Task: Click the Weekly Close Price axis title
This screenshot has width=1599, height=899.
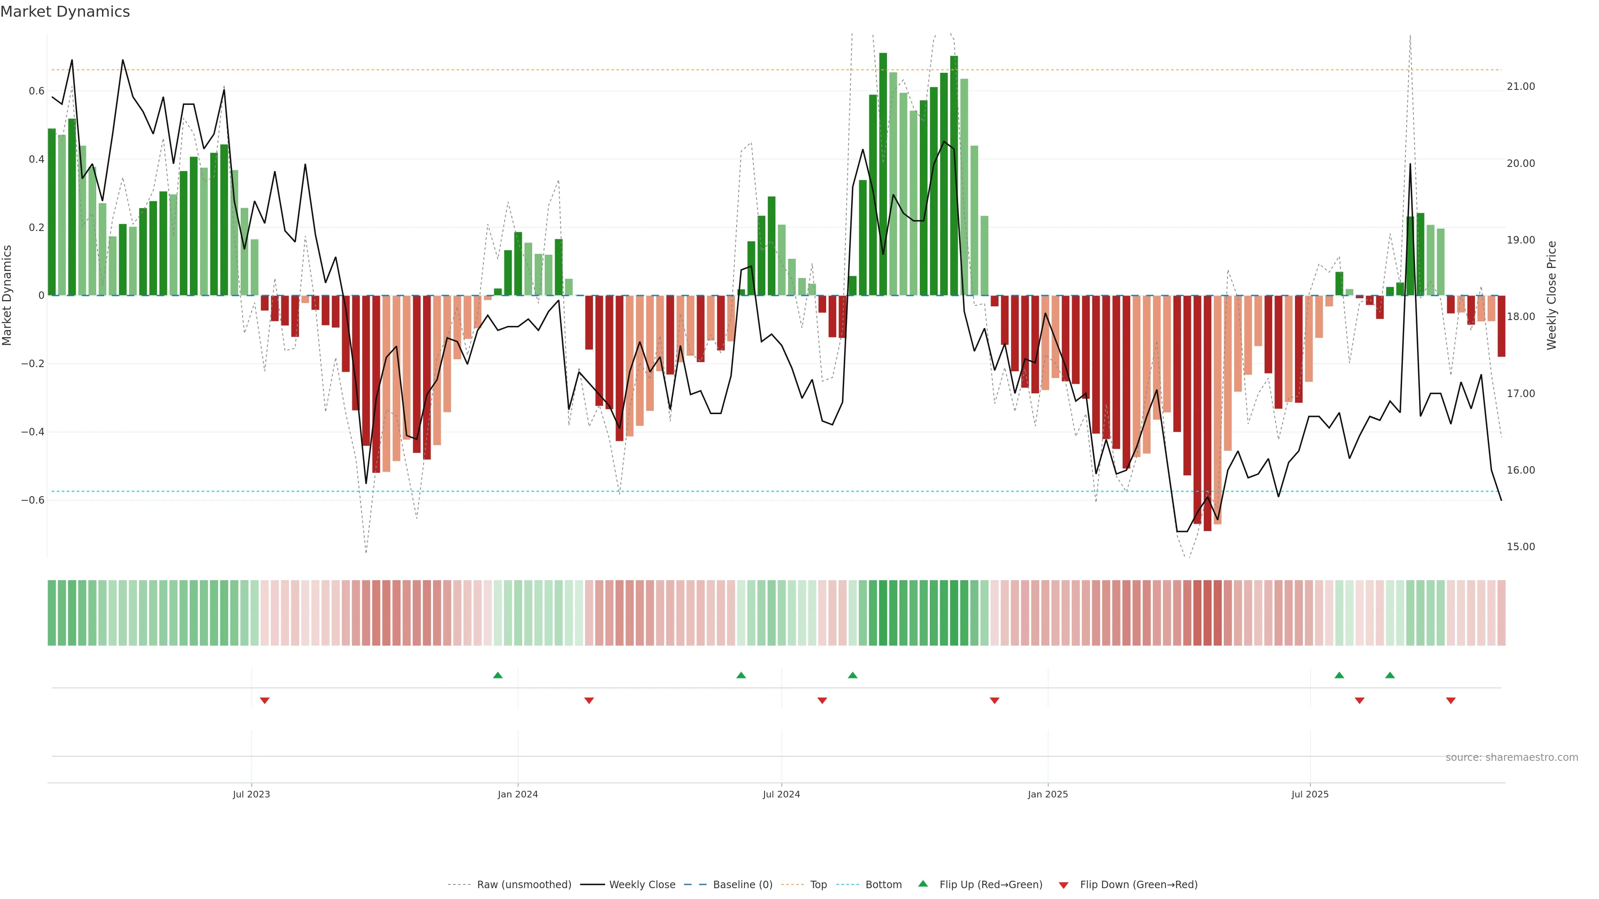Action: click(1551, 296)
